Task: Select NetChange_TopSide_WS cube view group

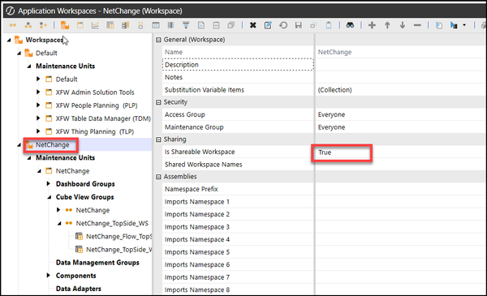Action: coord(112,223)
